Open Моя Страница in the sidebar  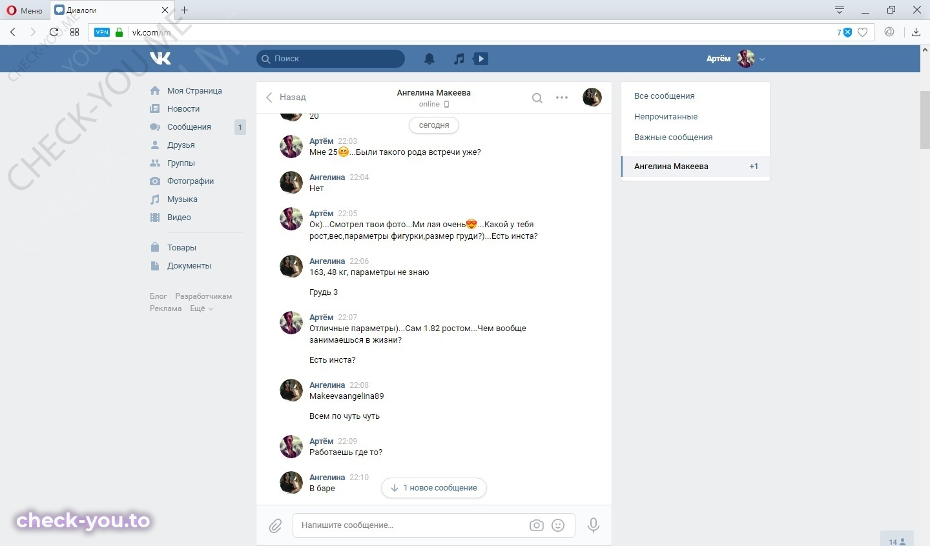[x=194, y=91]
